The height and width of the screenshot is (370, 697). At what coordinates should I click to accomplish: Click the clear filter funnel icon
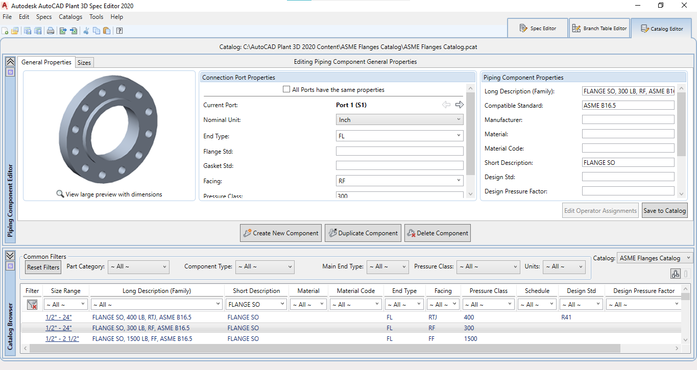pyautogui.click(x=32, y=305)
